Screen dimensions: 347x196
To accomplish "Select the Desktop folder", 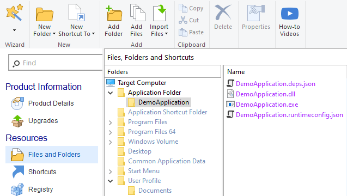I will coord(139,151).
